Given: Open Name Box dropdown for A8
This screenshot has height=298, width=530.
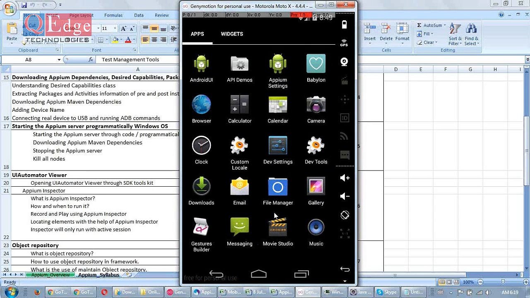Looking at the screenshot, I should [59, 60].
